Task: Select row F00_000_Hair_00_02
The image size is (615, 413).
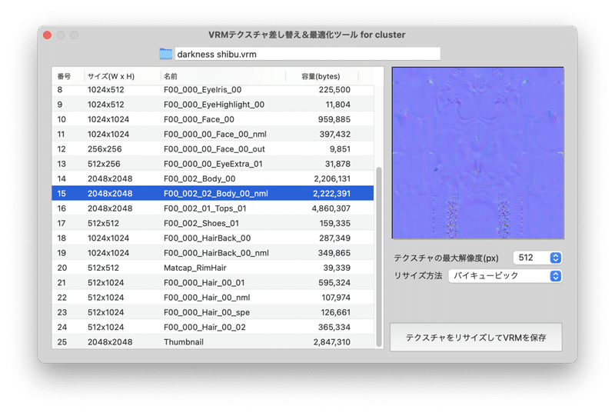Action: 213,327
